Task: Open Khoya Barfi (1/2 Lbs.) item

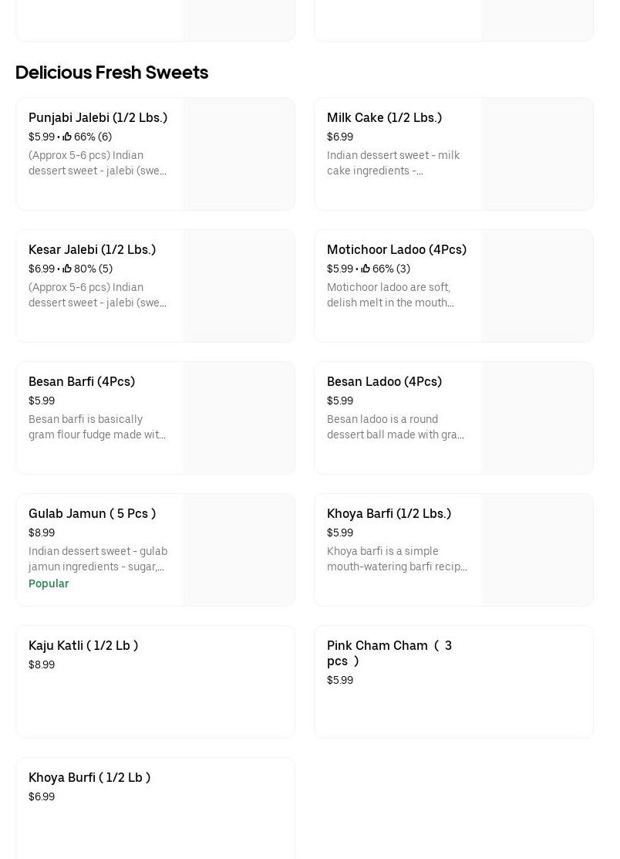Action: click(389, 513)
